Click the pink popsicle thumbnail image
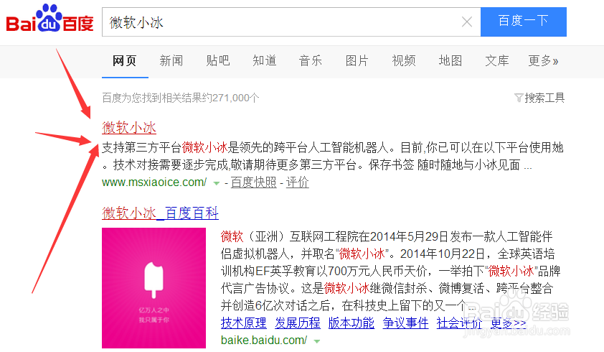This screenshot has width=604, height=352. point(154,288)
